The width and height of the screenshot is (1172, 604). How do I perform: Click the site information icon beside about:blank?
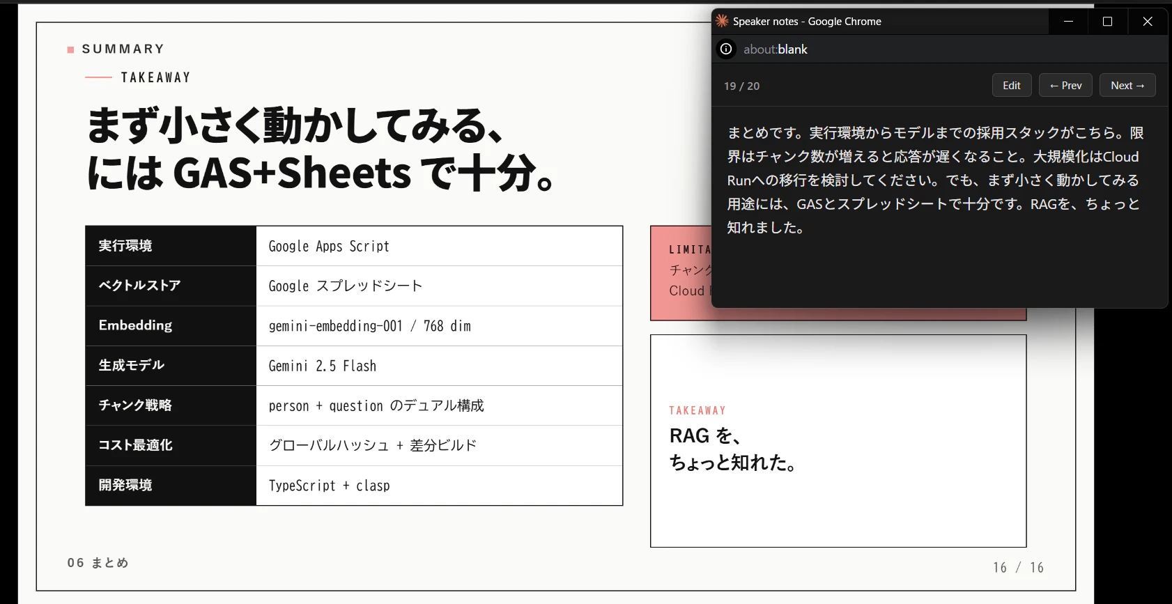[x=726, y=49]
